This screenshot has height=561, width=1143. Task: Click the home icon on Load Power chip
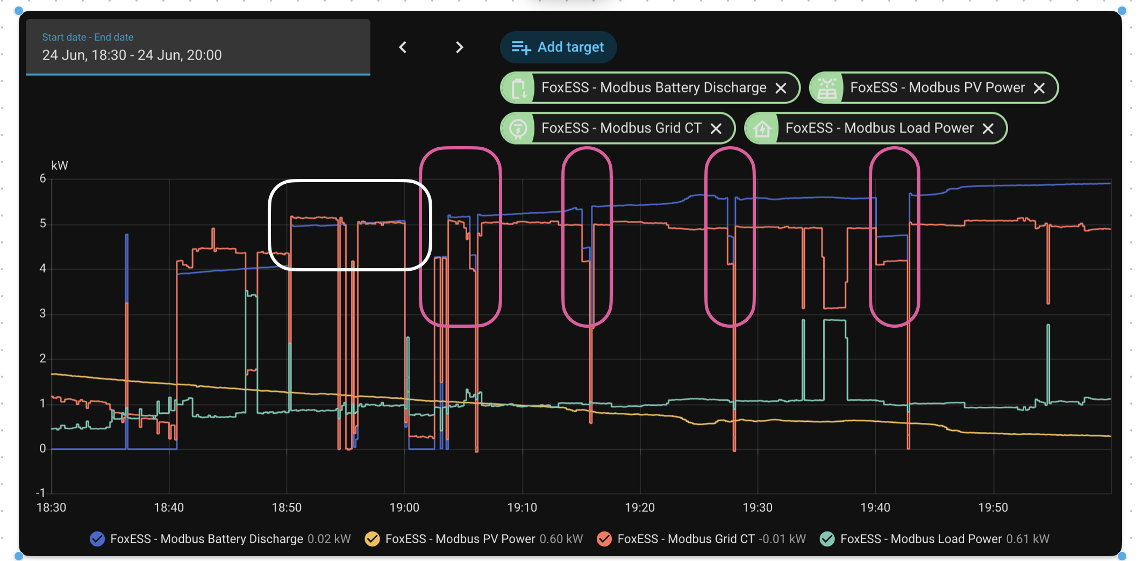[762, 128]
